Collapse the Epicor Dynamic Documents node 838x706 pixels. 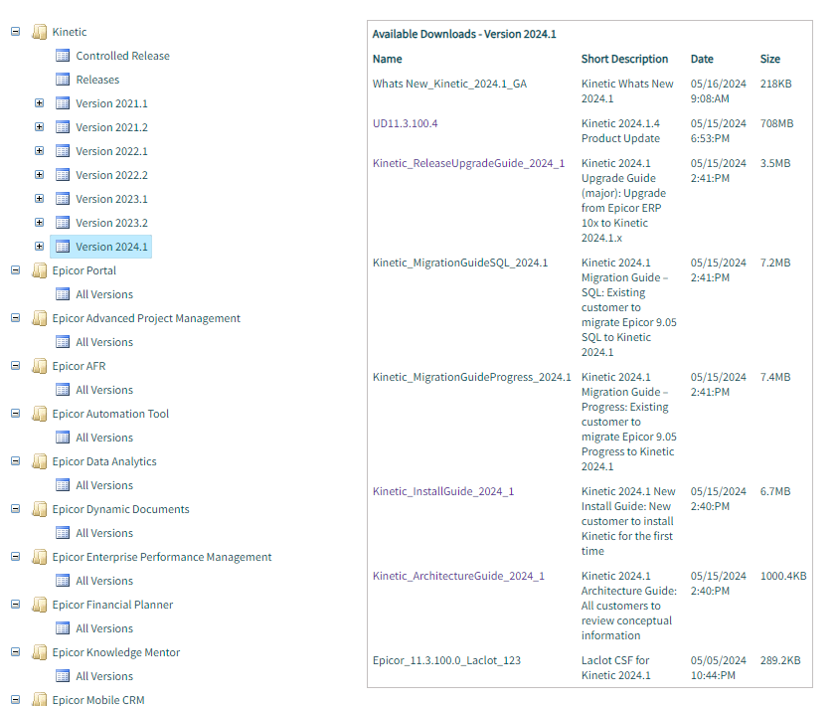(x=16, y=508)
